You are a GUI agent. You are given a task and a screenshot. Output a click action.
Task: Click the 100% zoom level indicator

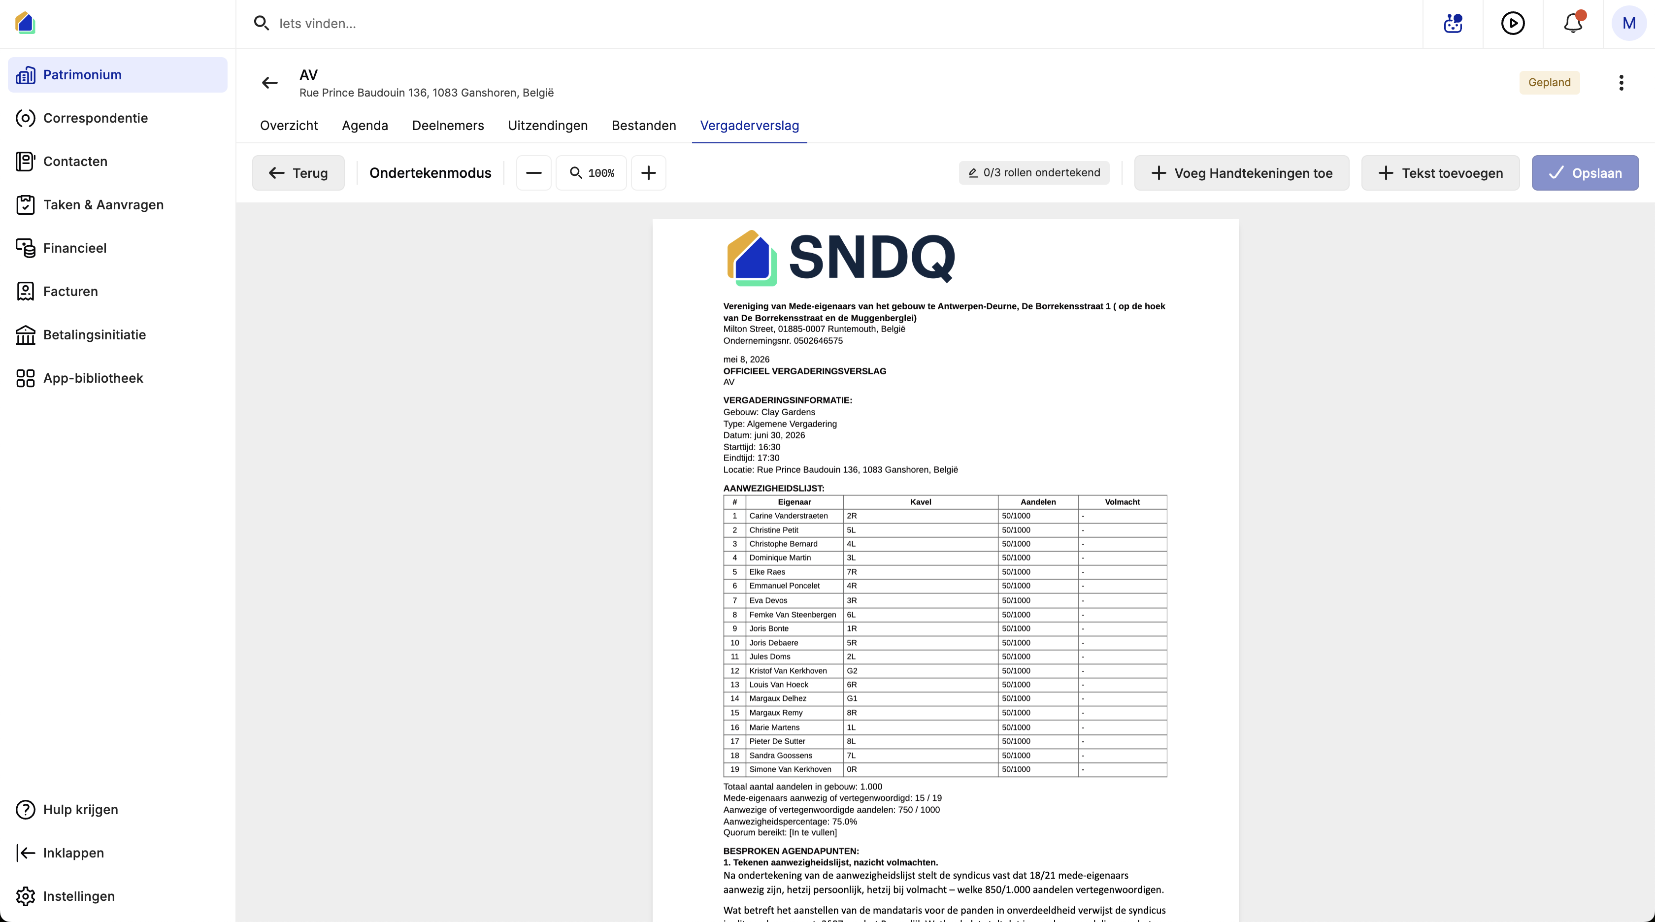coord(592,173)
